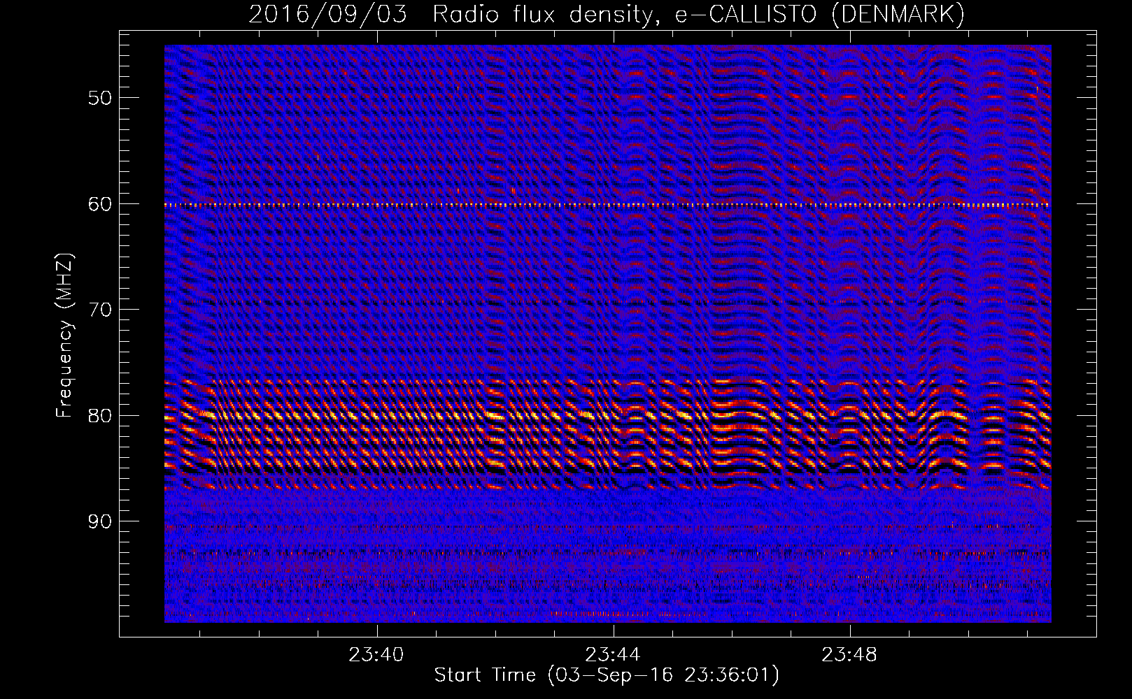Click the 90 frequency tick label
1132x699 pixels.
coord(100,521)
